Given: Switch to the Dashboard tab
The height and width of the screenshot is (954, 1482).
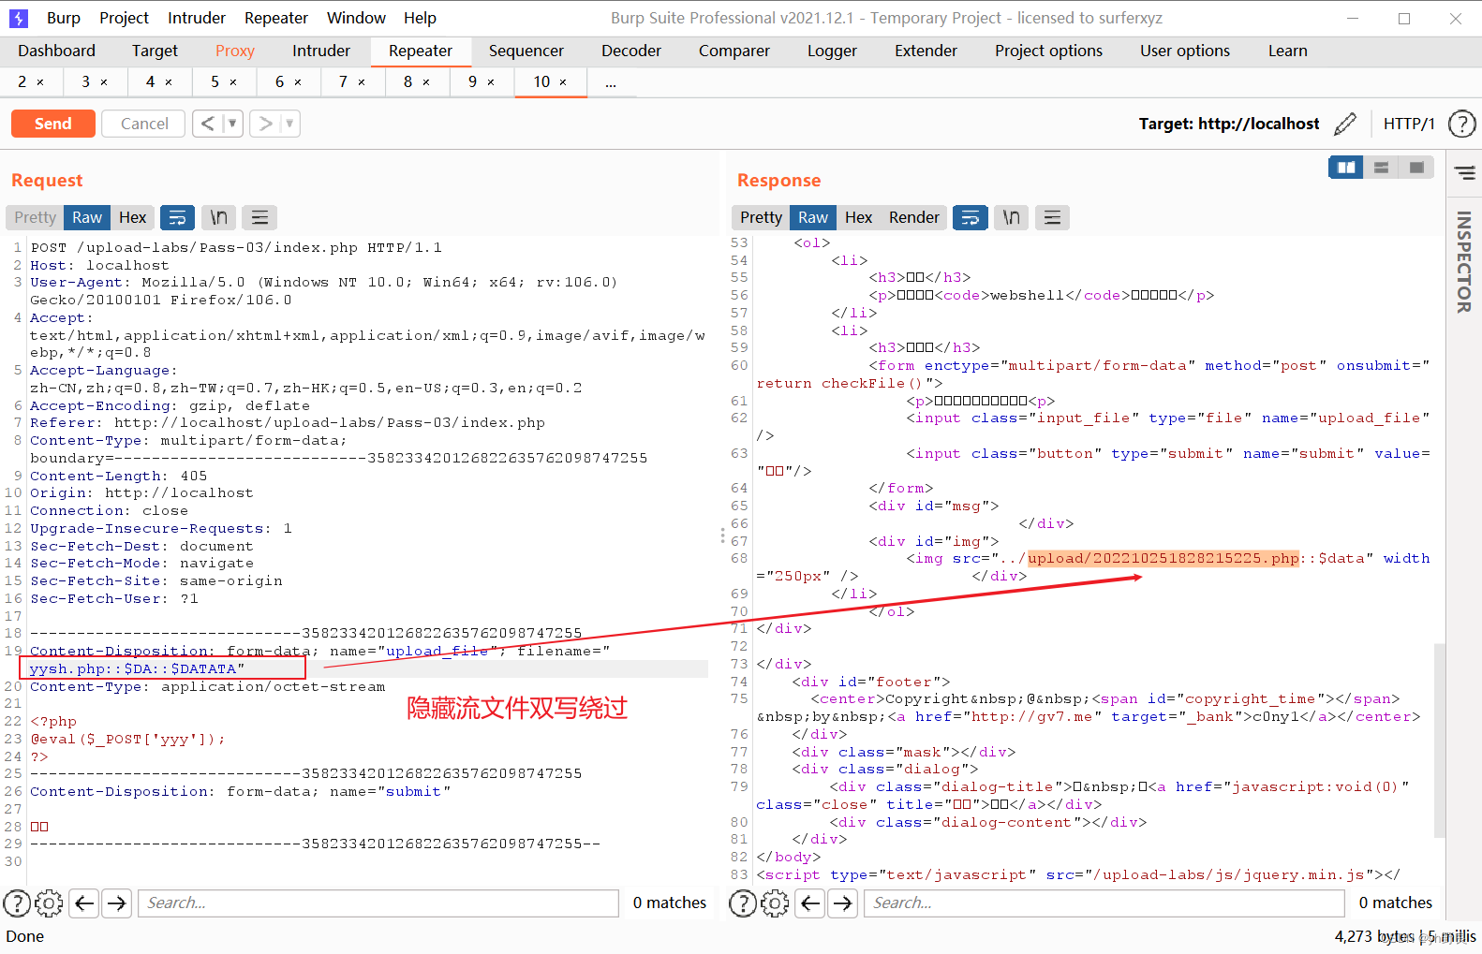Looking at the screenshot, I should click(x=57, y=51).
